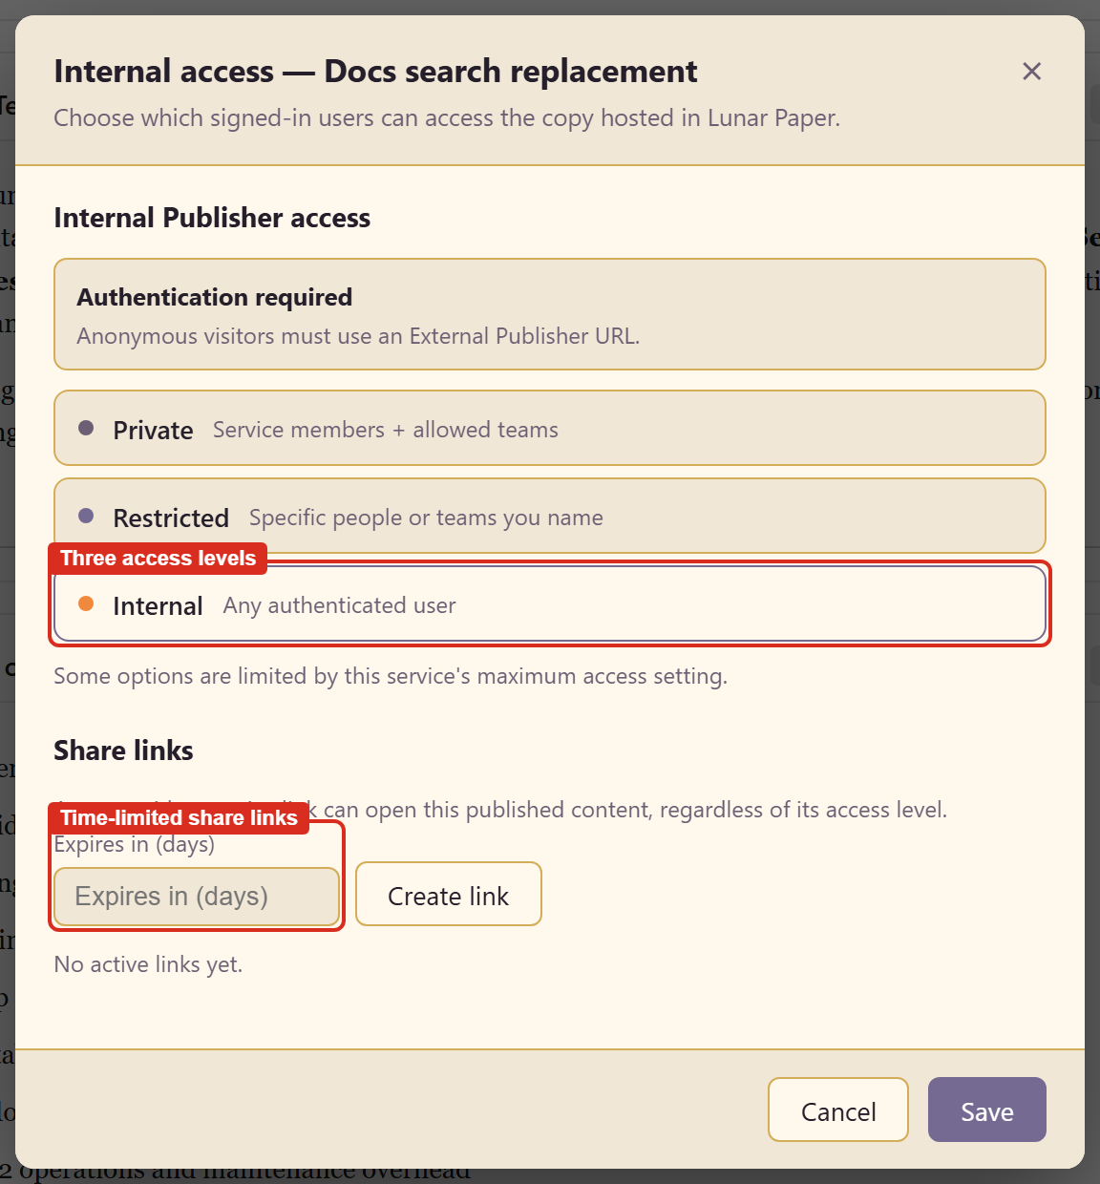
Task: Click the 'Authentication required' heading
Action: tap(215, 297)
